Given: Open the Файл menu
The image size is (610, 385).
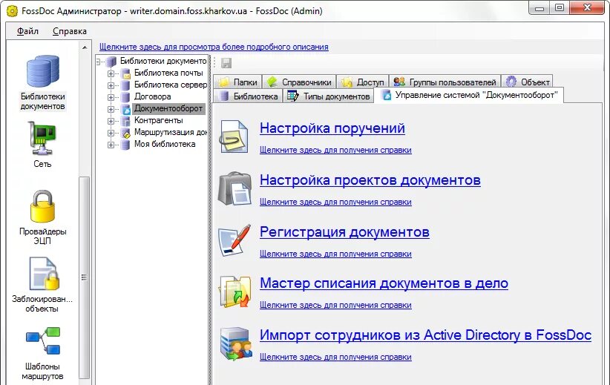Looking at the screenshot, I should 27,31.
